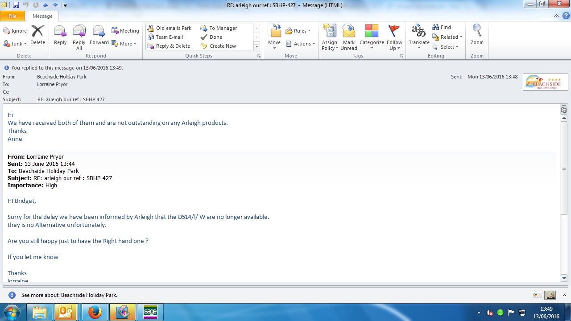The height and width of the screenshot is (321, 571).
Task: Expand the Junk dropdown options
Action: 15,44
